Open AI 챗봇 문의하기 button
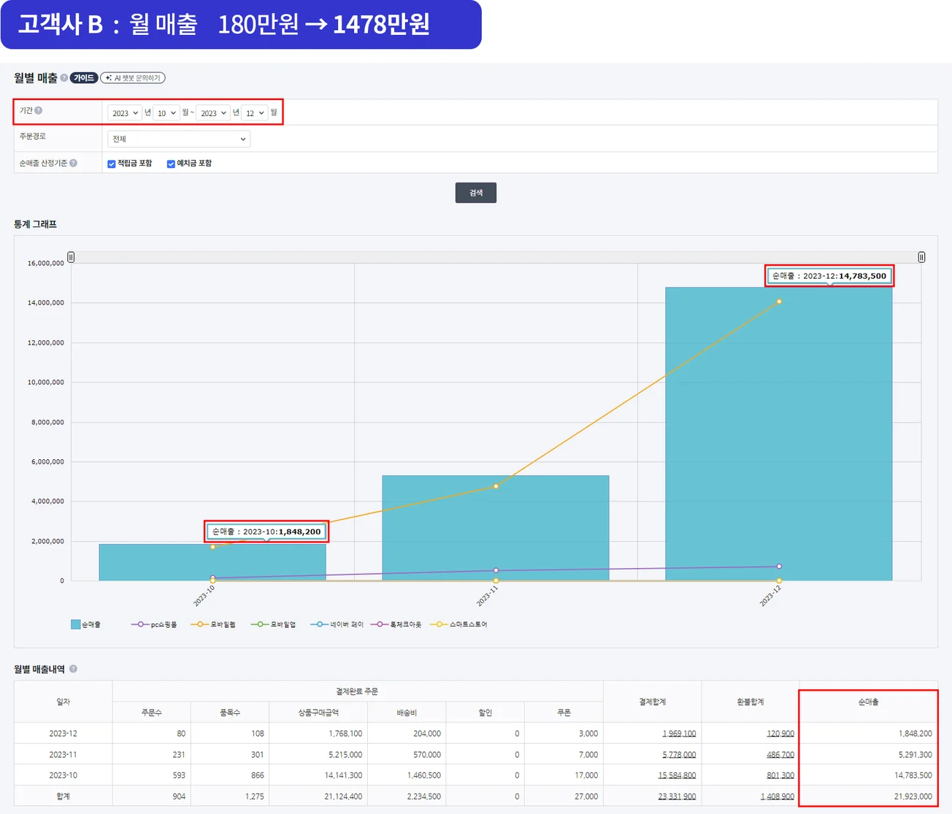This screenshot has height=814, width=952. click(133, 78)
